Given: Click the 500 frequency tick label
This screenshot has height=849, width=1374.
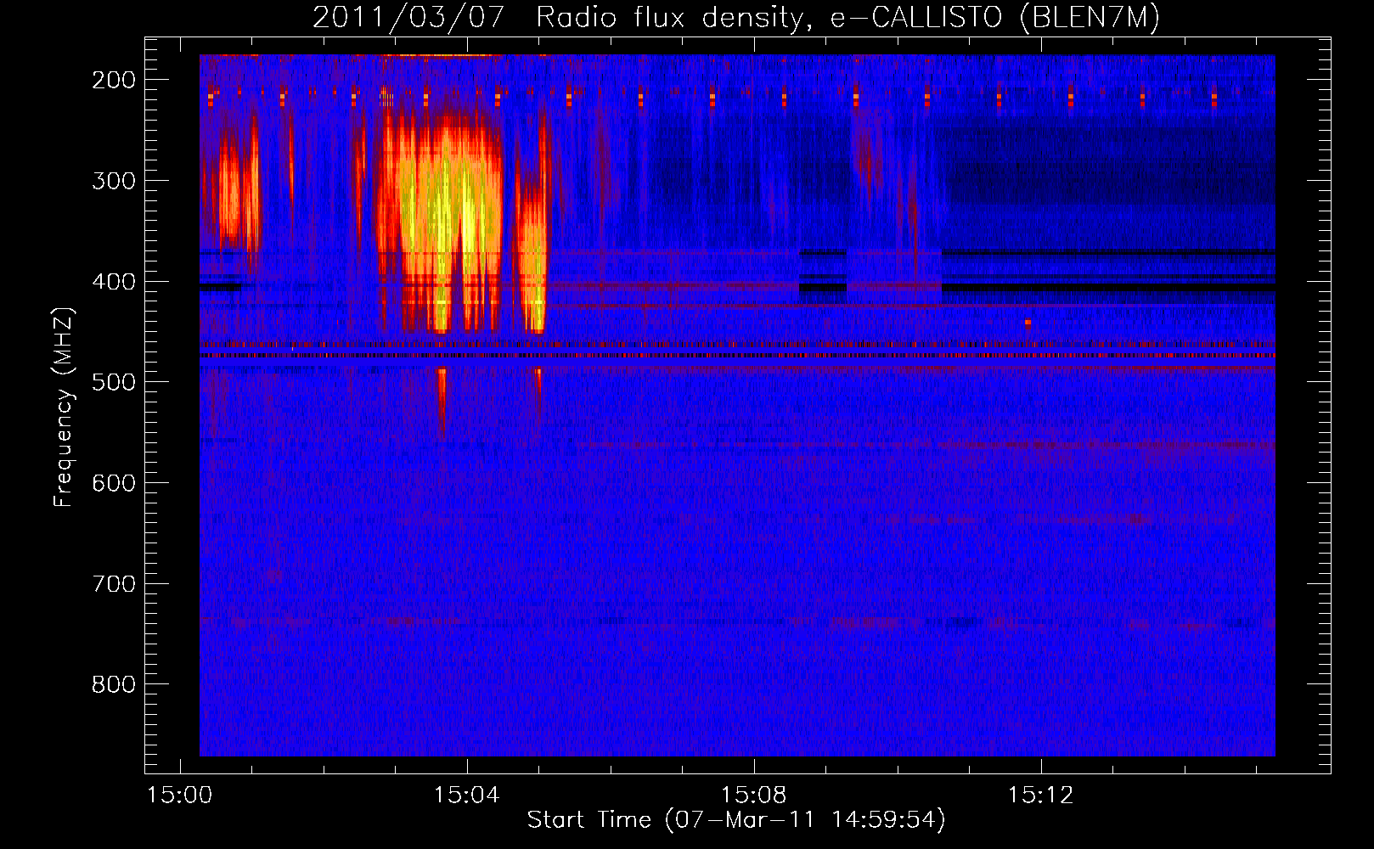Looking at the screenshot, I should click(114, 383).
